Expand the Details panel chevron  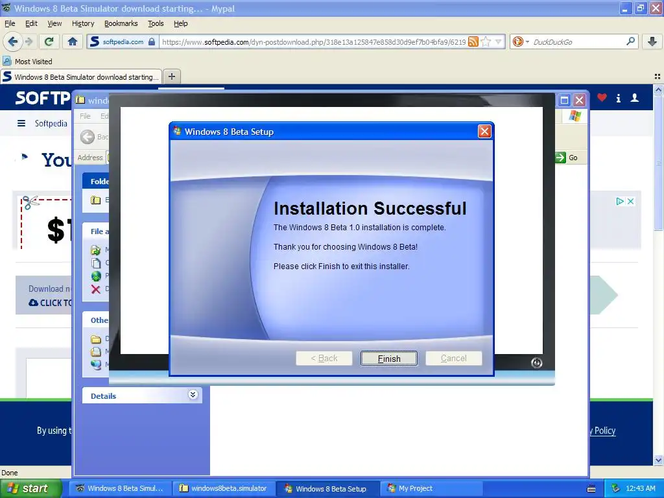[x=193, y=395]
